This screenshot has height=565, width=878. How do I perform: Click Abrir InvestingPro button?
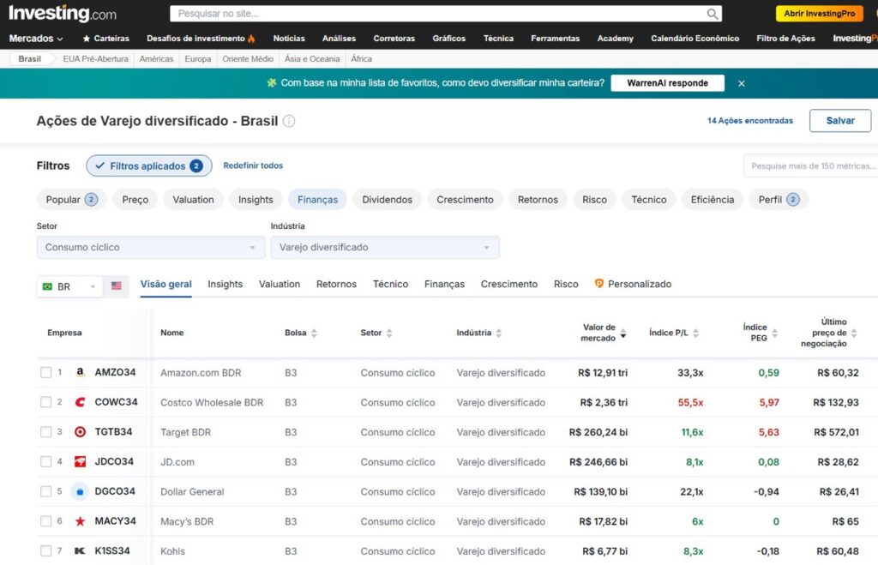(x=819, y=14)
